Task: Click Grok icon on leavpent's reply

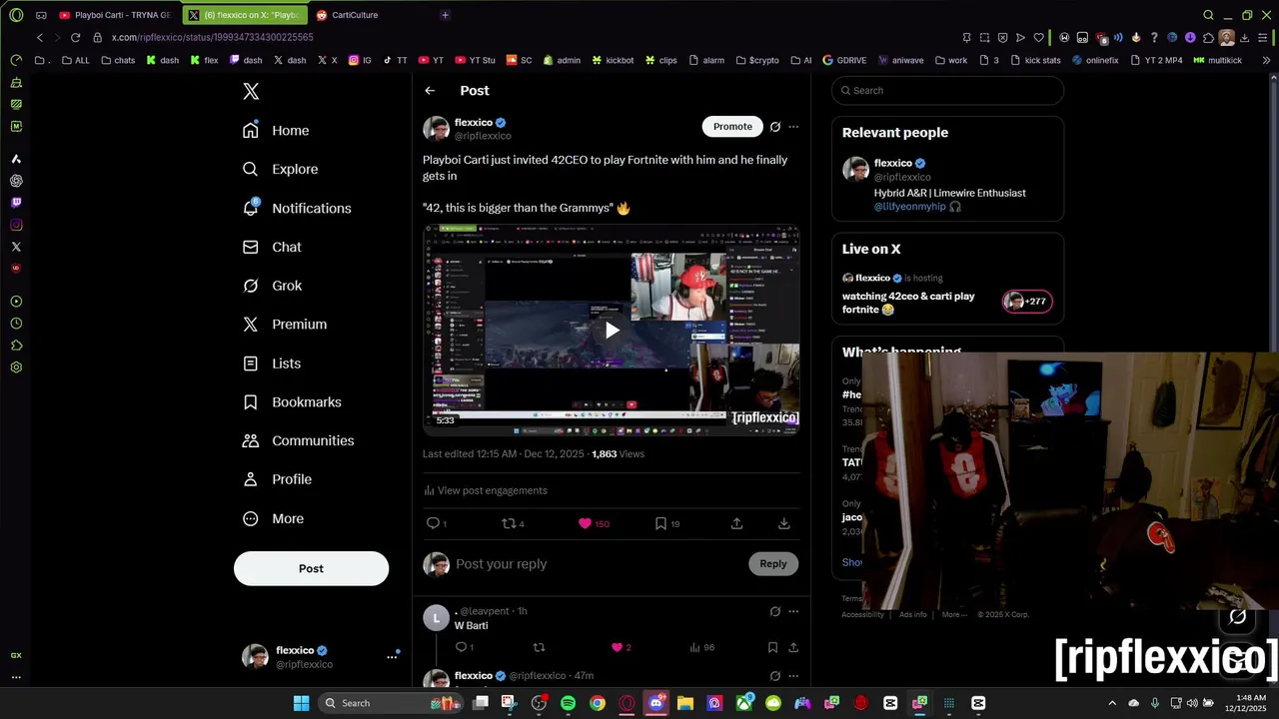Action: (x=774, y=611)
